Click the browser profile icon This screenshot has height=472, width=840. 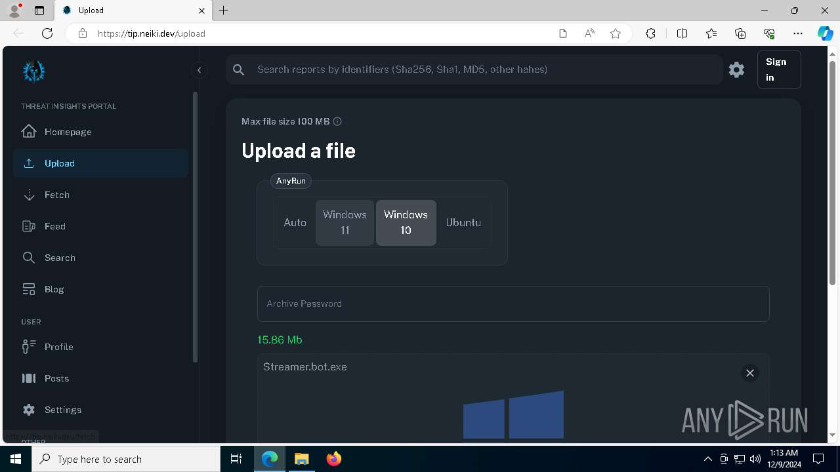coord(14,10)
